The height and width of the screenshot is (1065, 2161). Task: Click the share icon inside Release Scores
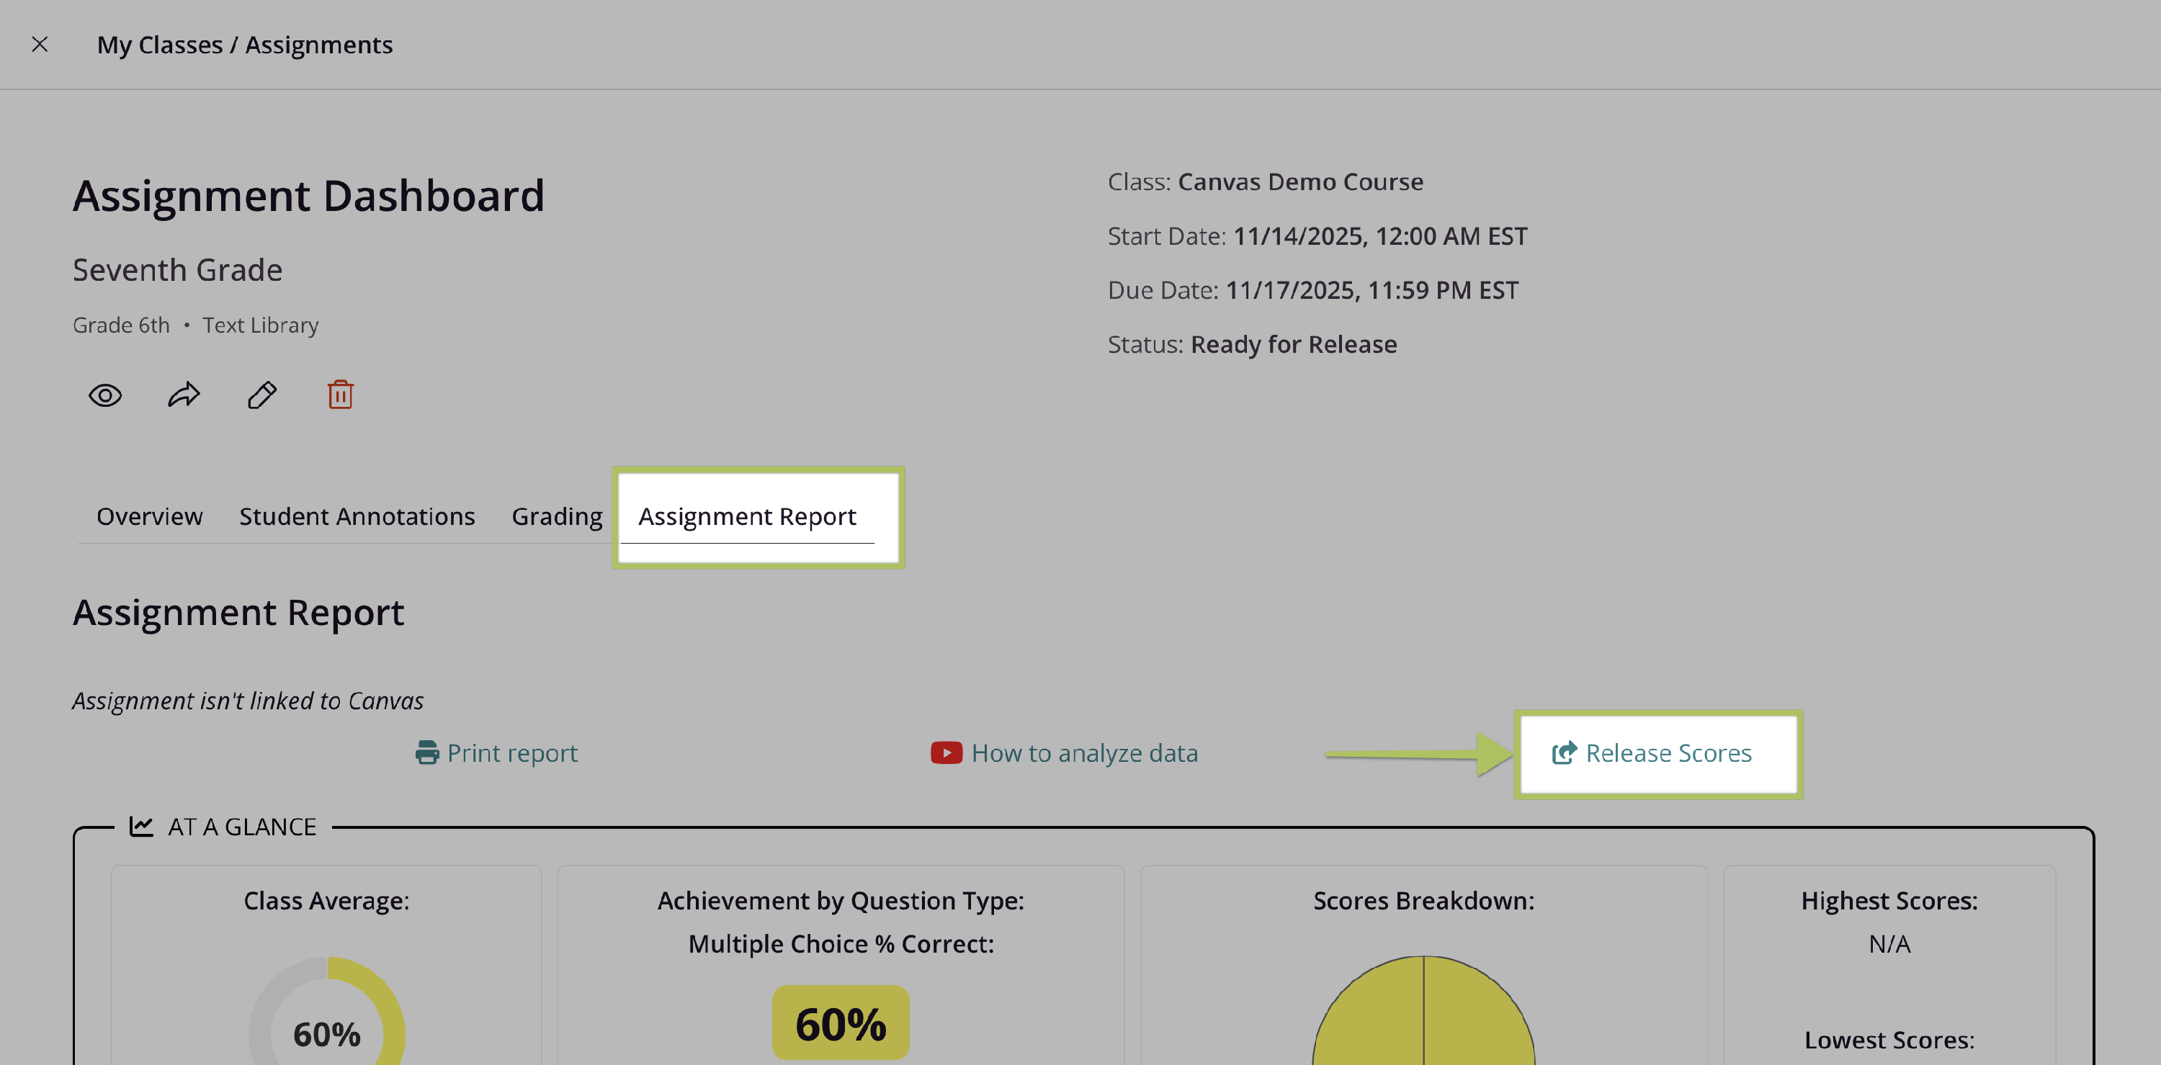pos(1564,752)
